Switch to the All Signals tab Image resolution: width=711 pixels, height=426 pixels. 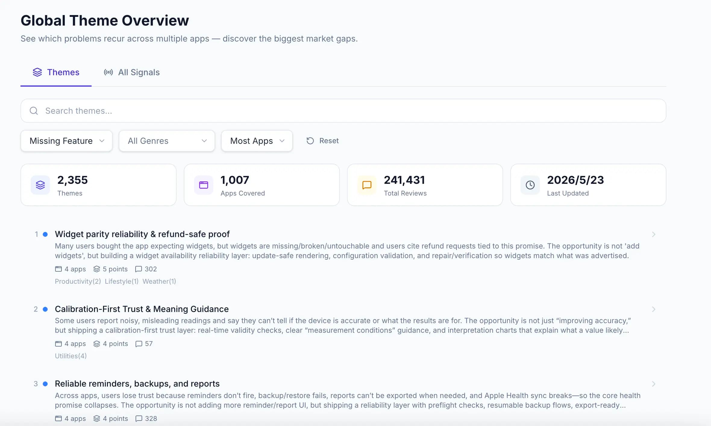(x=132, y=72)
